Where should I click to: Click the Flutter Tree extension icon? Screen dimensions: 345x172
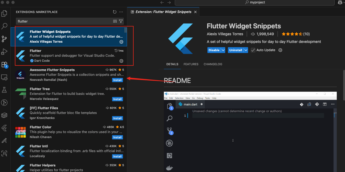[20, 94]
